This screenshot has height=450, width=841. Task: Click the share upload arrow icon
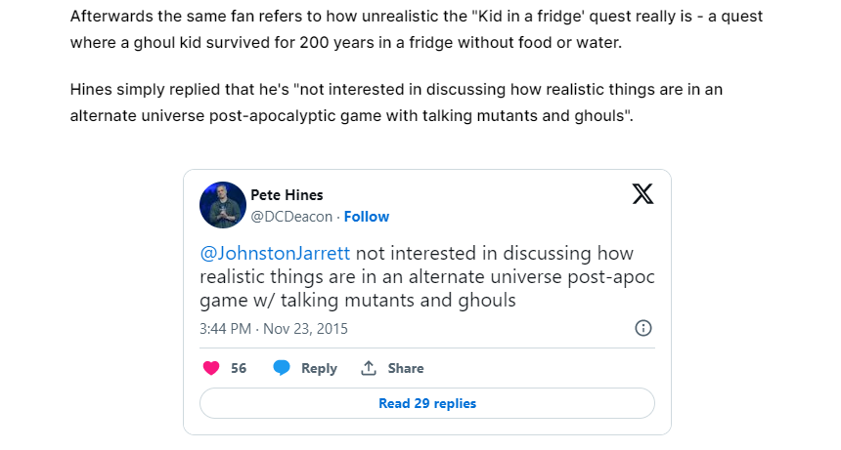click(369, 368)
